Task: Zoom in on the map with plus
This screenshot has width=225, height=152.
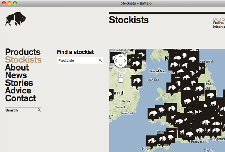Action: [121, 75]
